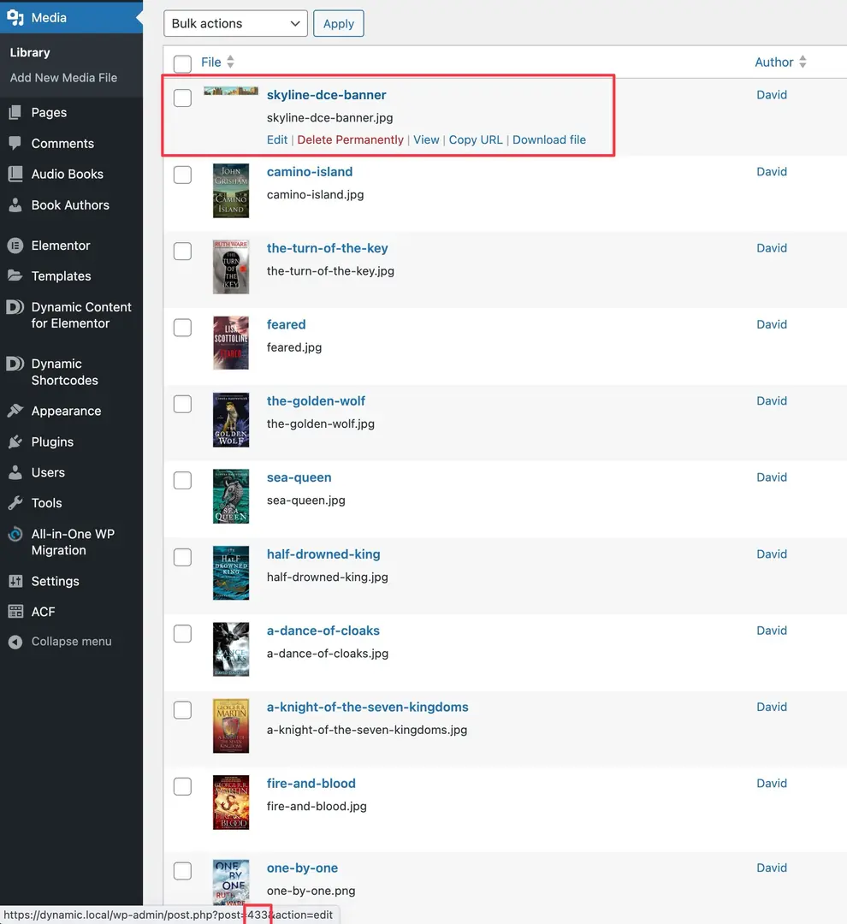
Task: Open the Comments section icon
Action: tap(15, 143)
